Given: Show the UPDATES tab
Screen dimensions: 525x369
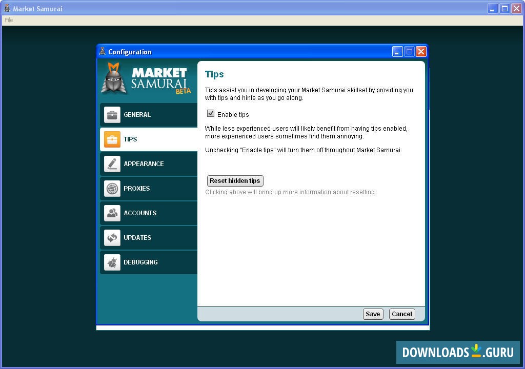Looking at the screenshot, I should tap(149, 238).
